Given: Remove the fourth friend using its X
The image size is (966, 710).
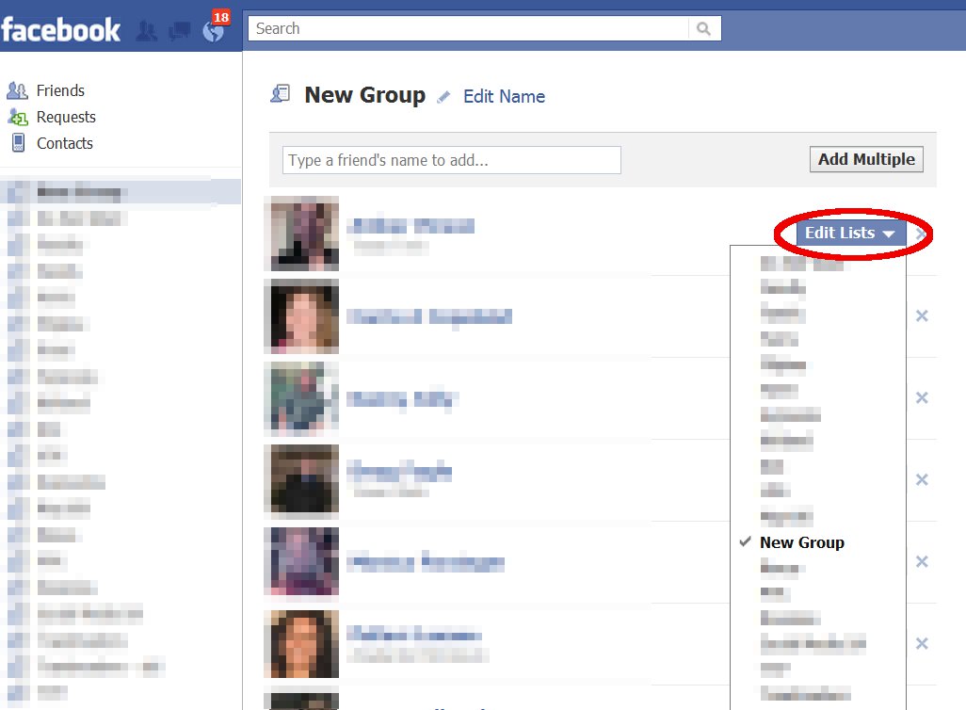Looking at the screenshot, I should click(922, 479).
